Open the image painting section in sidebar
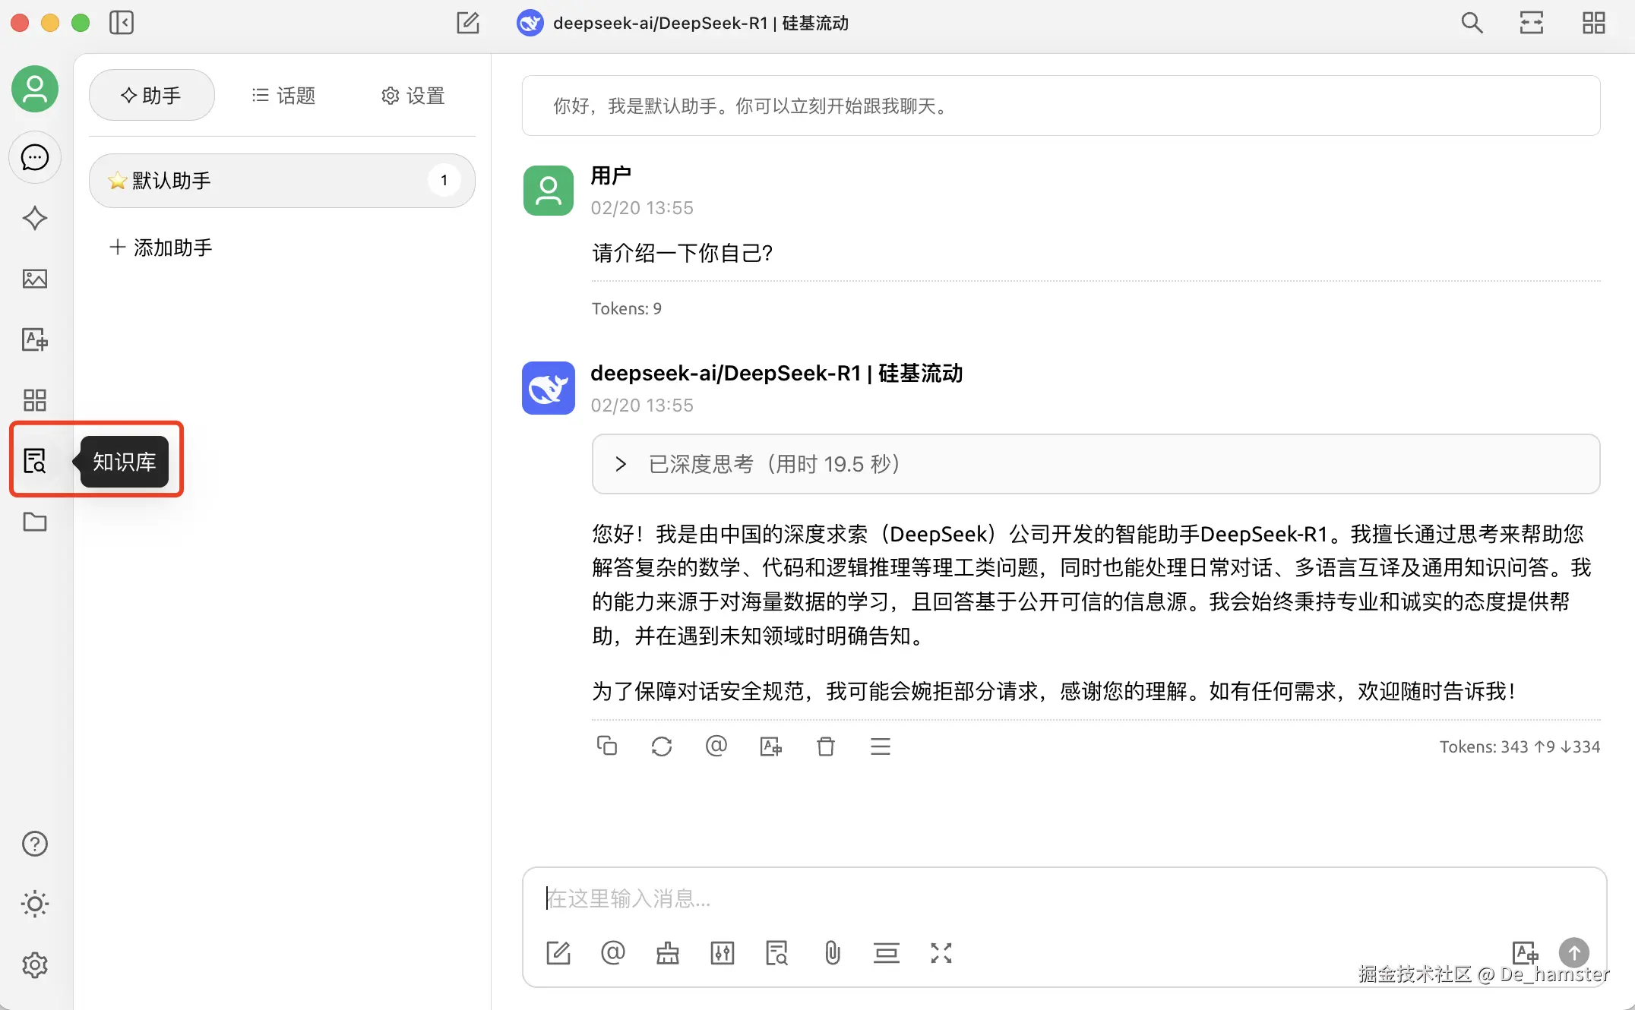Viewport: 1635px width, 1010px height. [x=35, y=279]
